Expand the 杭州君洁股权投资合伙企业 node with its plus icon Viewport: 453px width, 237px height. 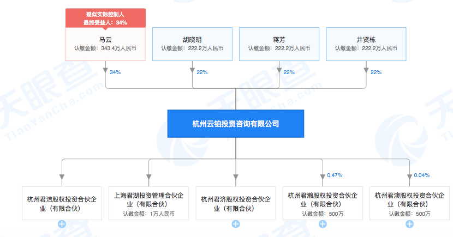pyautogui.click(x=62, y=224)
